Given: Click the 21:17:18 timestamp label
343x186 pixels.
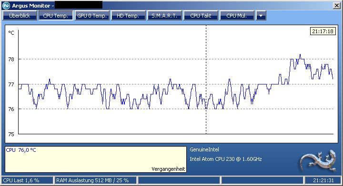Looking at the screenshot, I should [x=323, y=31].
